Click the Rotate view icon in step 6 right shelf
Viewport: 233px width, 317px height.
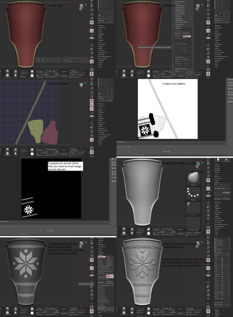208,215
